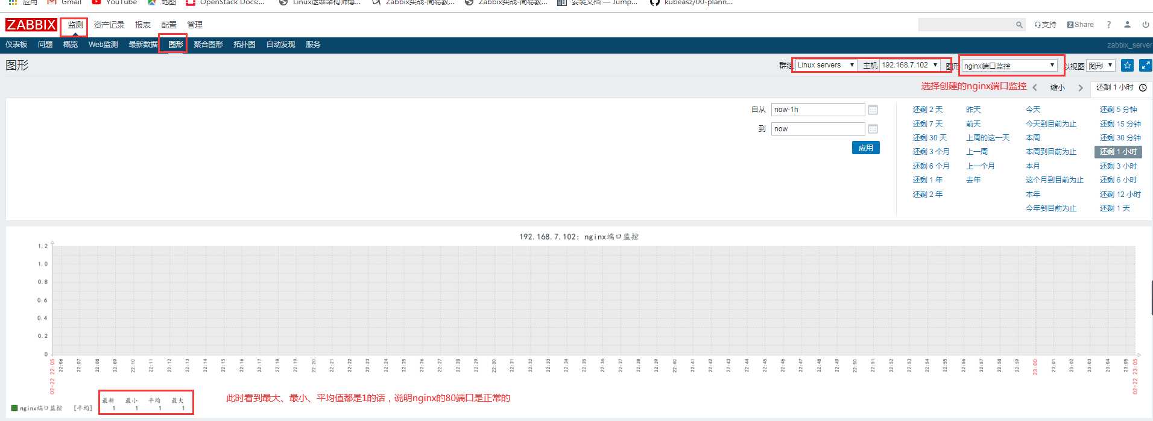1153x421 pixels.
Task: Click the clock icon on time tab
Action: tap(1143, 88)
